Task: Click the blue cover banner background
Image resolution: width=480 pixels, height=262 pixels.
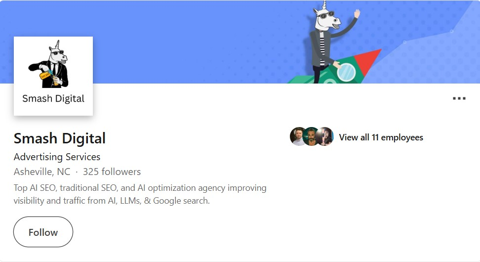Action: (184, 25)
